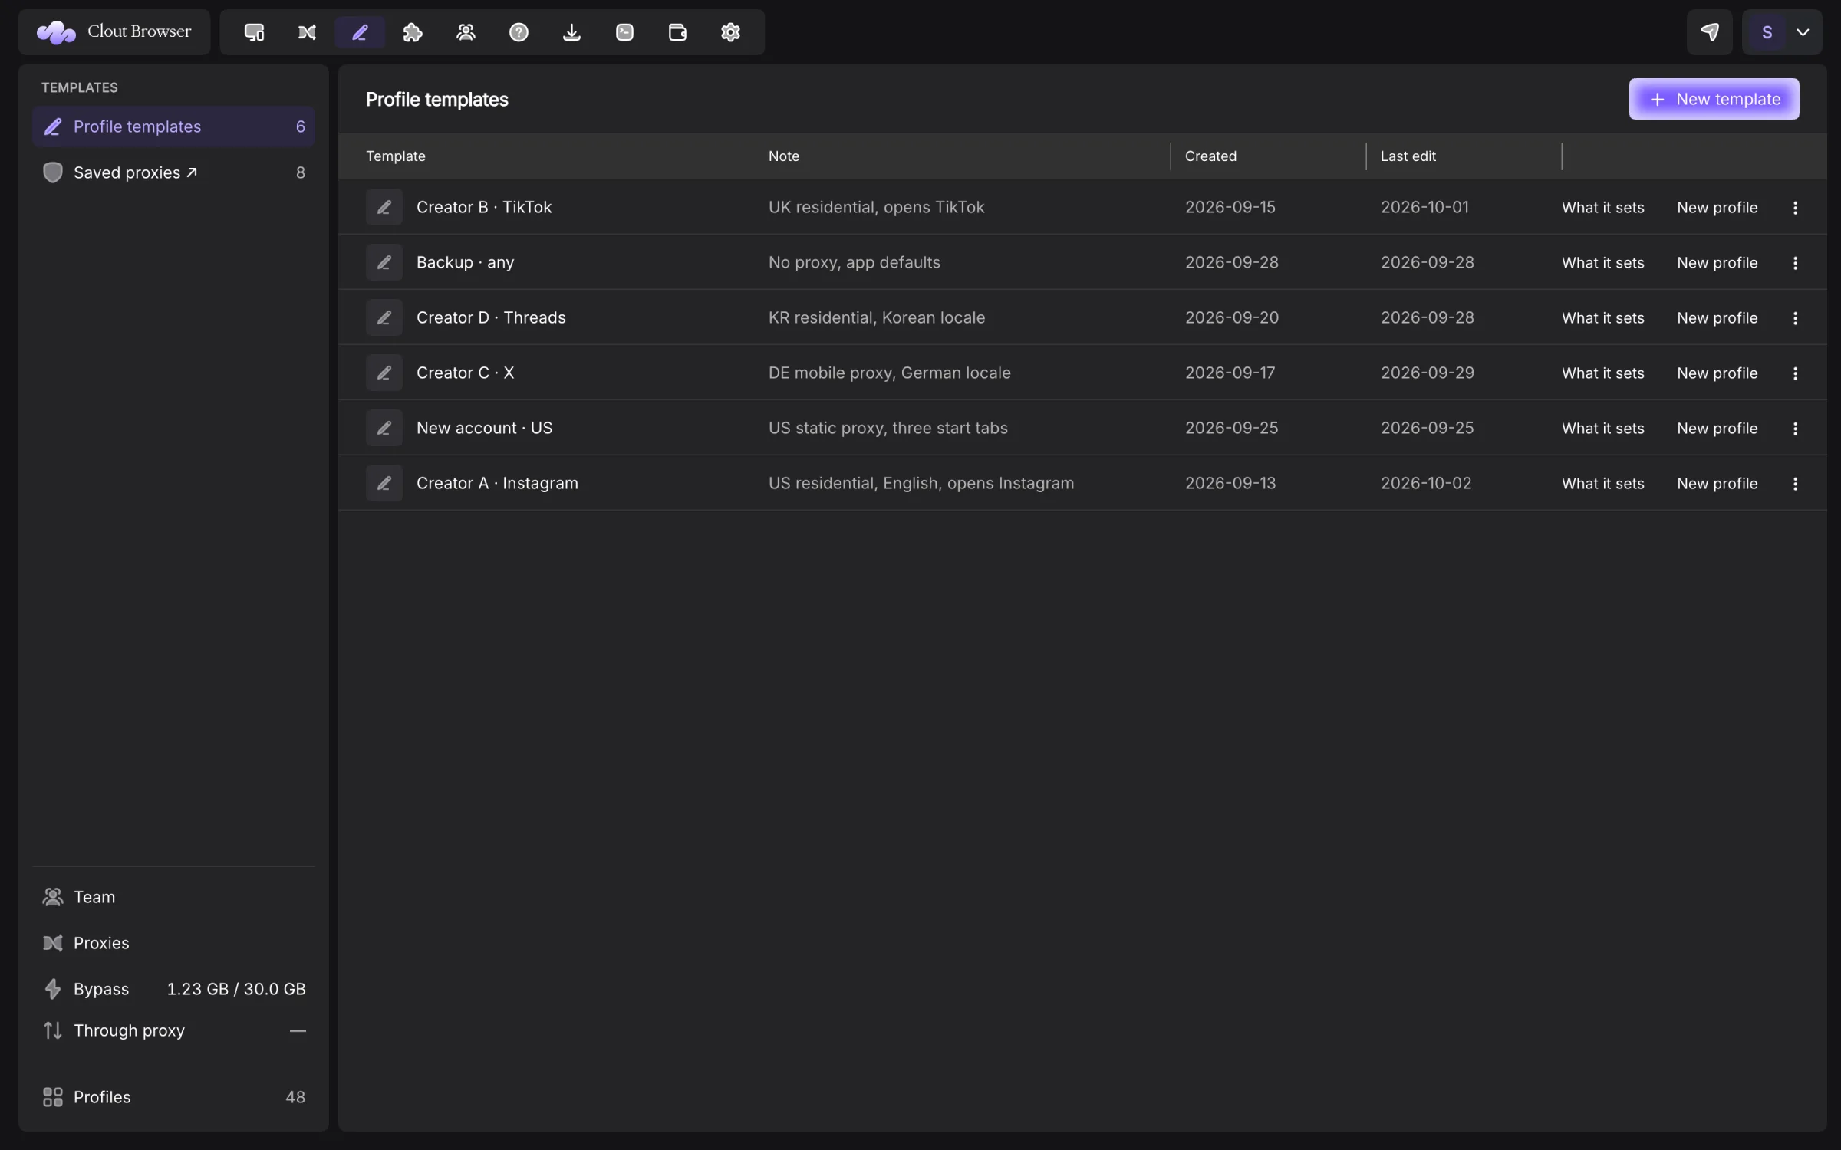Click What it sets for Backup · any
Screen dimensions: 1841x1150
(x=1602, y=263)
